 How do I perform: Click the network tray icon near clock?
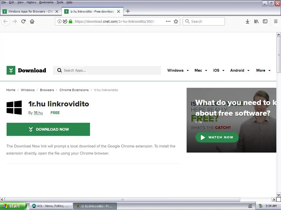(x=260, y=206)
